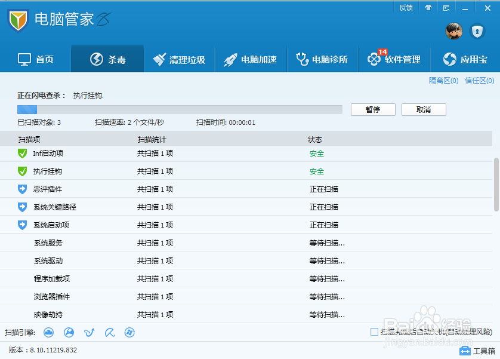Click 等待扫描 status of 系统服务
This screenshot has height=359, width=500.
point(327,243)
